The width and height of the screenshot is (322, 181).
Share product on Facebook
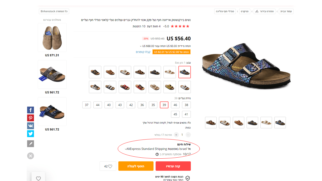(x=30, y=110)
